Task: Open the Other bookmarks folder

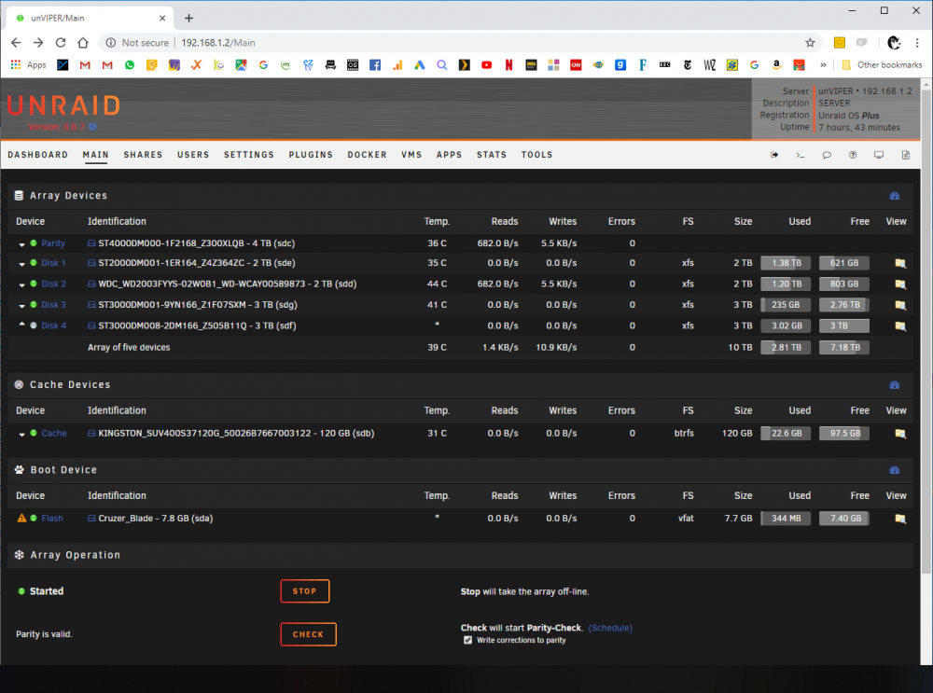Action: pyautogui.click(x=882, y=65)
